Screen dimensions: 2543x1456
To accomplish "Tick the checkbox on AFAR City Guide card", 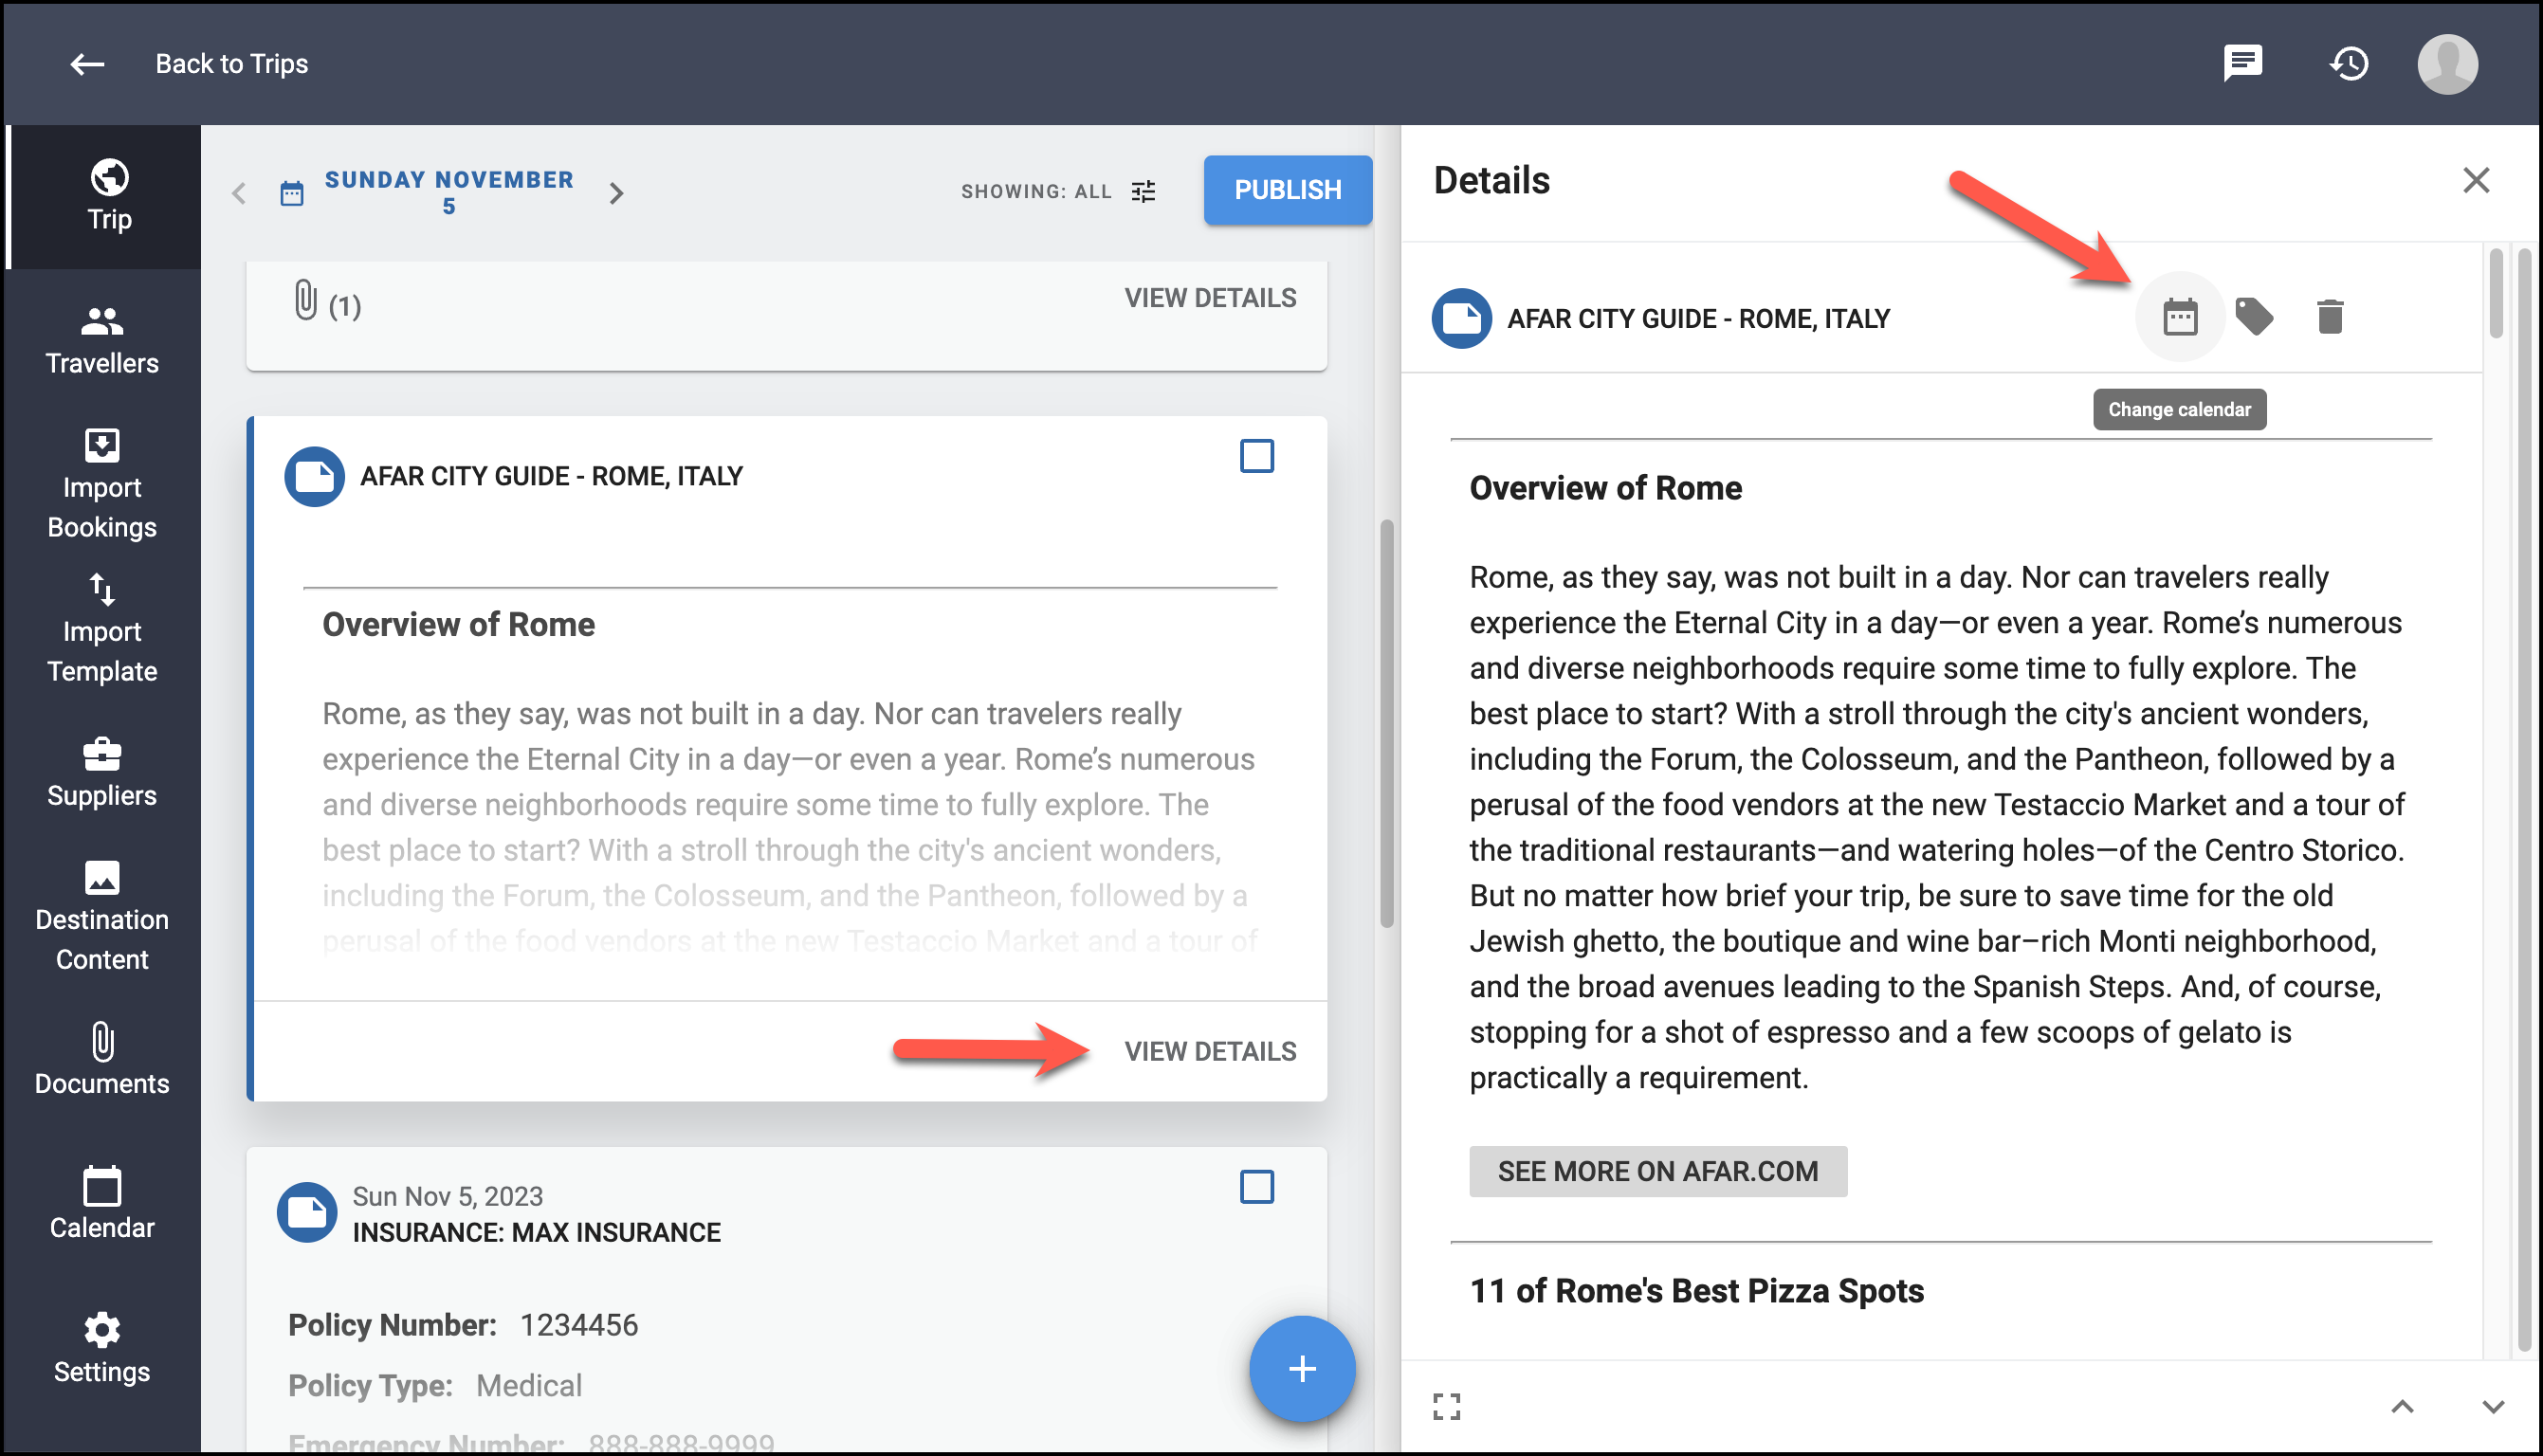I will point(1256,456).
